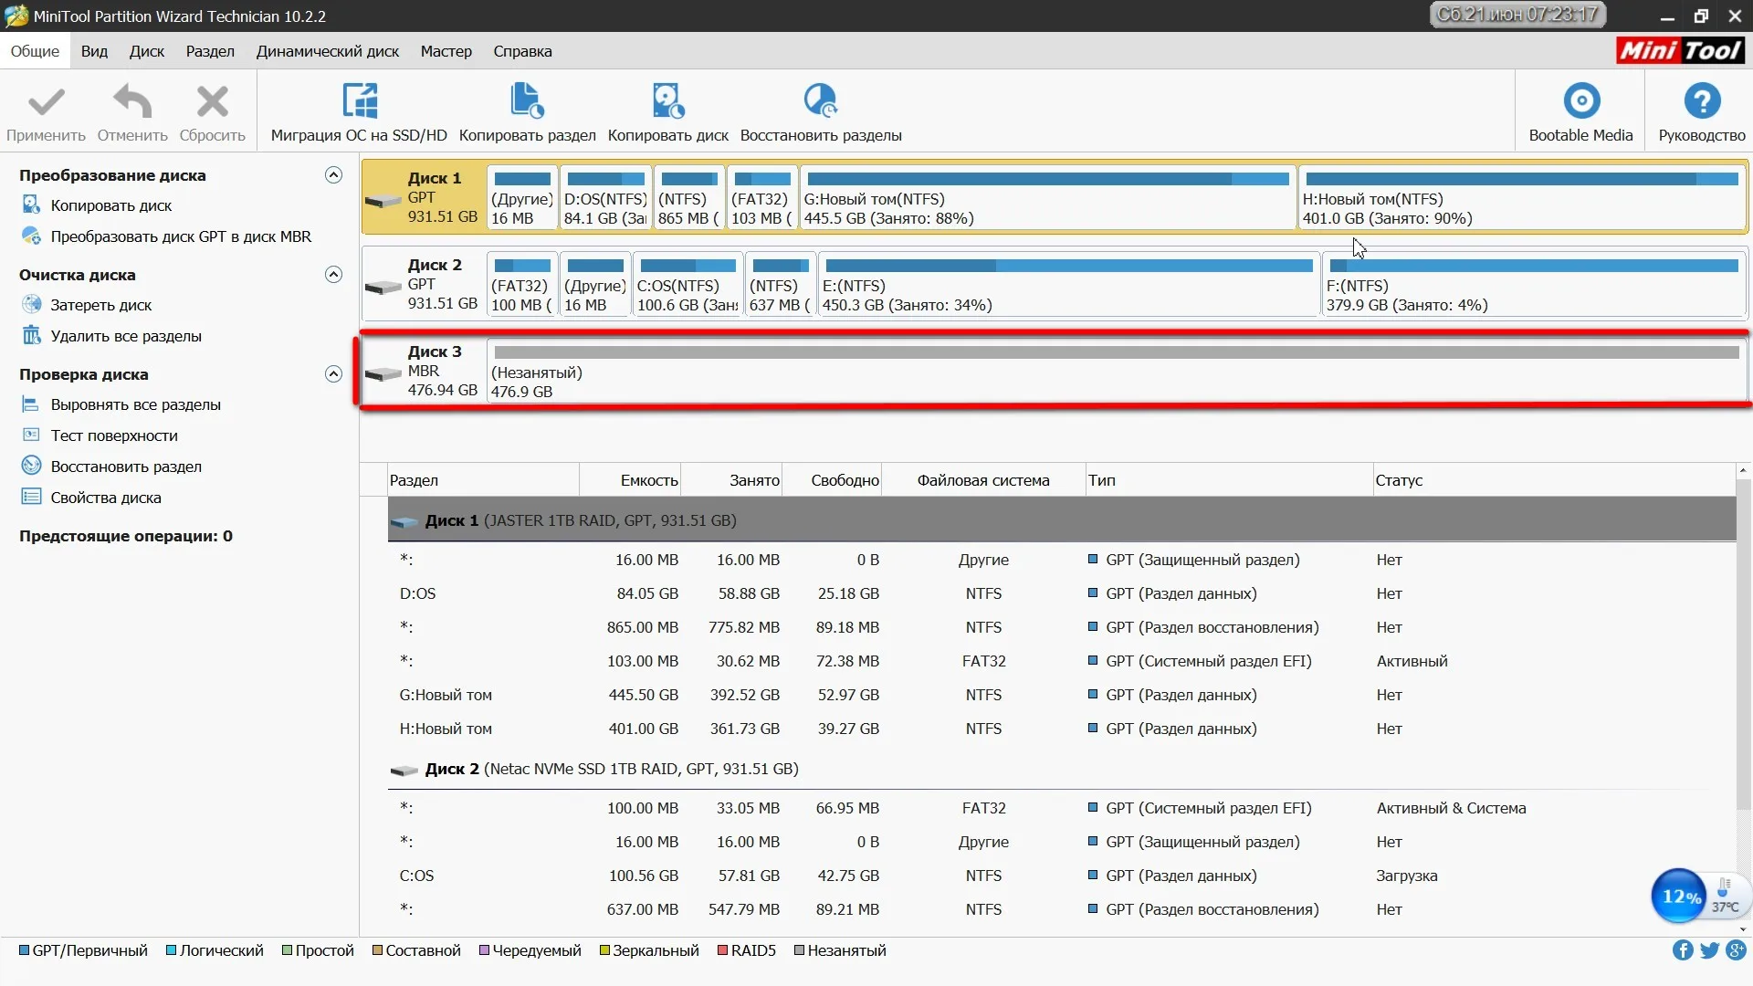Click the Отменить undo arrow

[132, 101]
